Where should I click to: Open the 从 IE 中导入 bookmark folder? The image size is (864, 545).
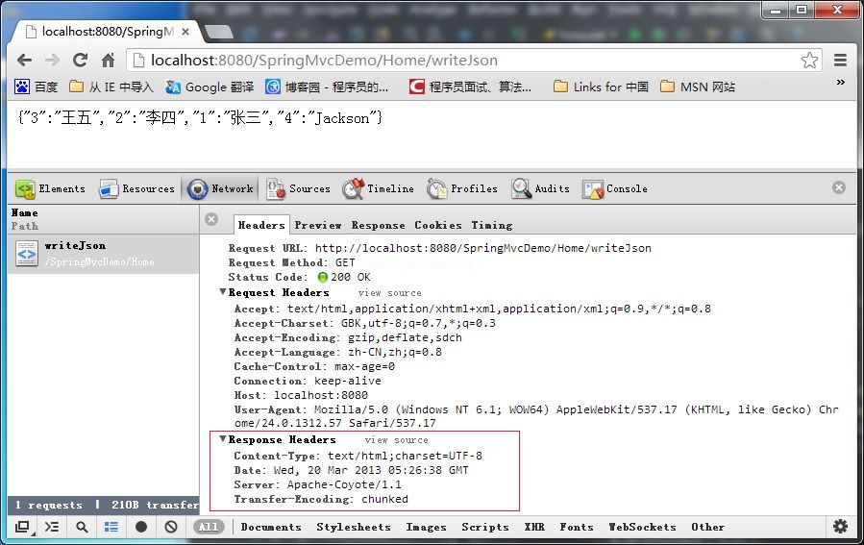tap(111, 87)
